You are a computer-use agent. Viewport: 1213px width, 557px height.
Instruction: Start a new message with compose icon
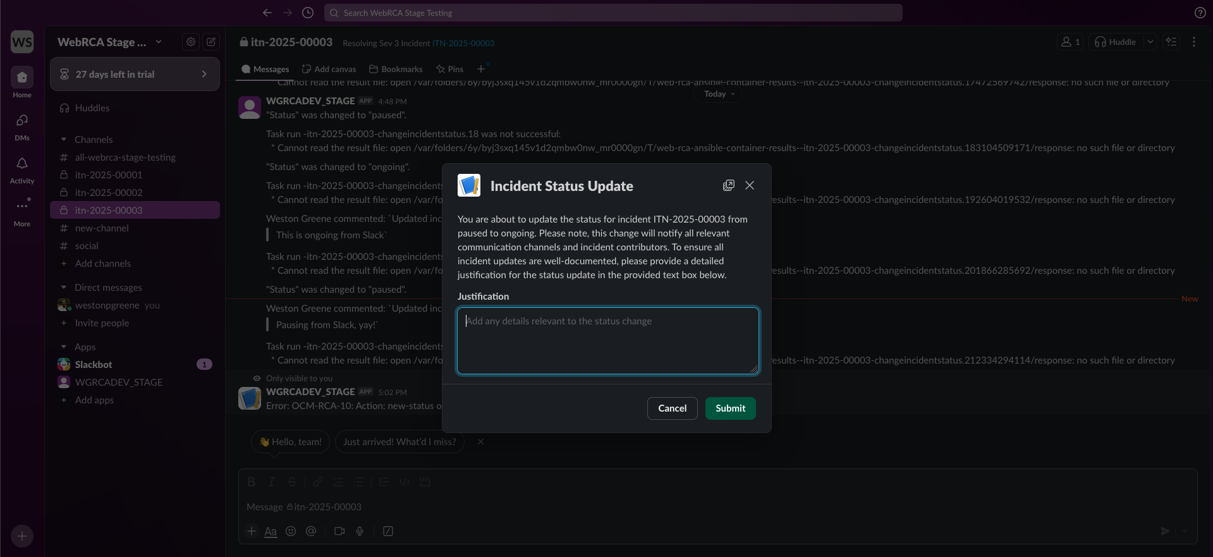tap(211, 42)
